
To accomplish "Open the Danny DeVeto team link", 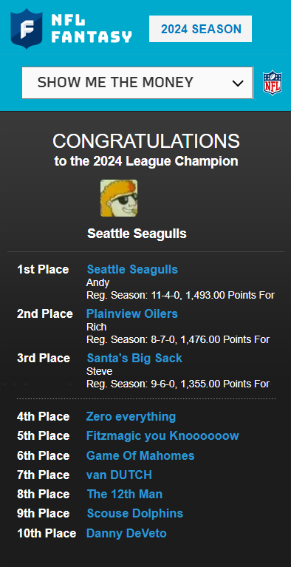I will [x=126, y=534].
